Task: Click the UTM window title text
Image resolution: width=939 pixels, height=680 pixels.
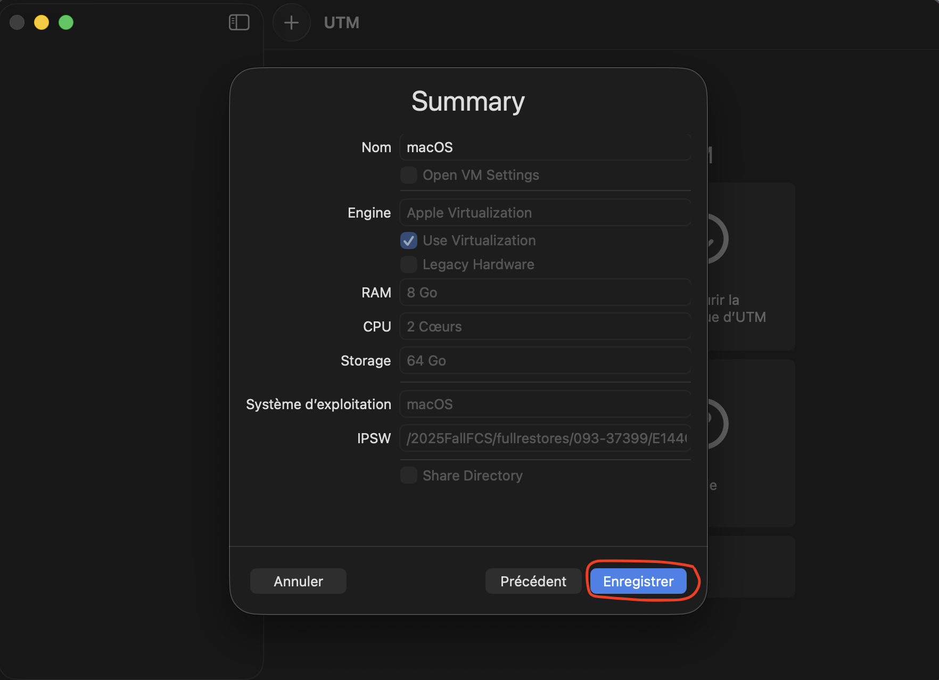Action: point(342,23)
